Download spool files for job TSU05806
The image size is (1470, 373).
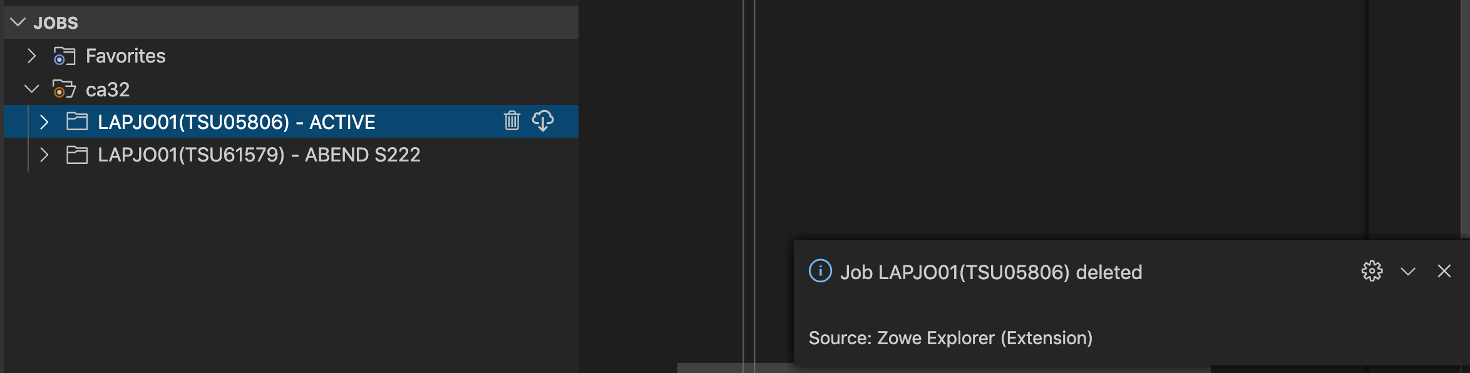pyautogui.click(x=544, y=121)
